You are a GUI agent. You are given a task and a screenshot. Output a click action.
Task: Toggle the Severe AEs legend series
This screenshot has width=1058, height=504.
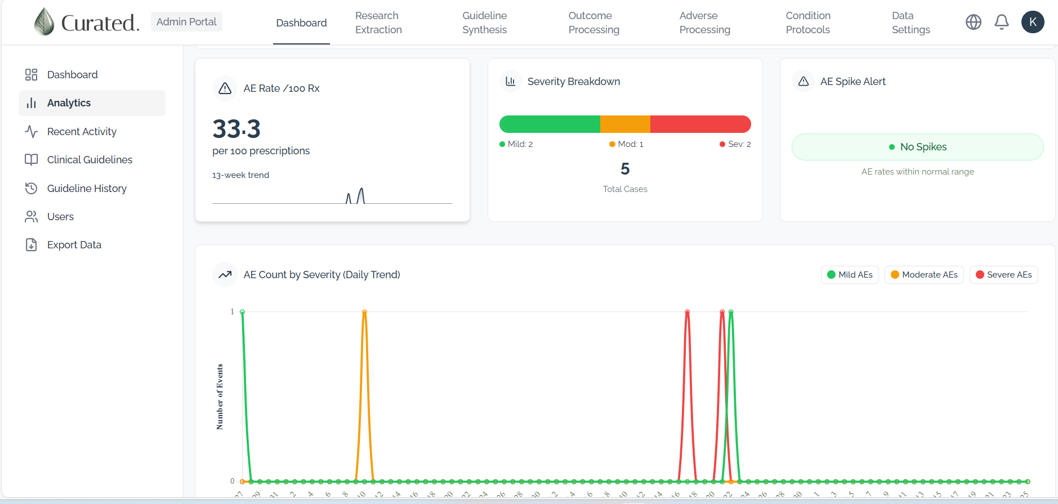click(1003, 275)
